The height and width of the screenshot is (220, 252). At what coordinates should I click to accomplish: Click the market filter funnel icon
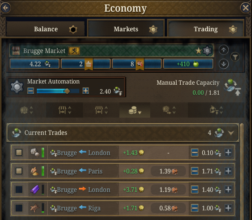pos(235,57)
